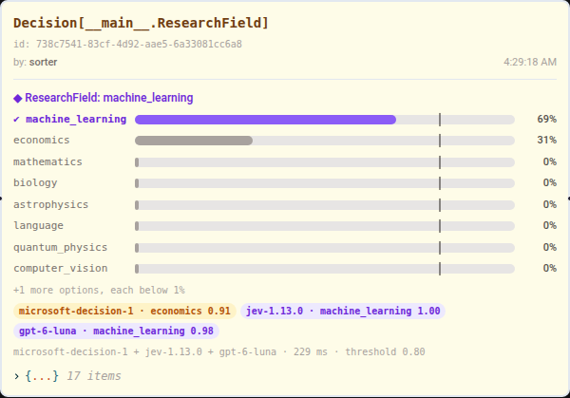Click the astrophysics option label
The height and width of the screenshot is (398, 570).
[51, 204]
